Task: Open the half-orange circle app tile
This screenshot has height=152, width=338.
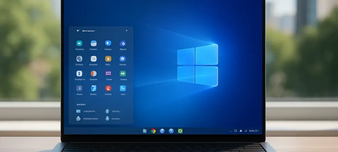Action: pyautogui.click(x=94, y=73)
